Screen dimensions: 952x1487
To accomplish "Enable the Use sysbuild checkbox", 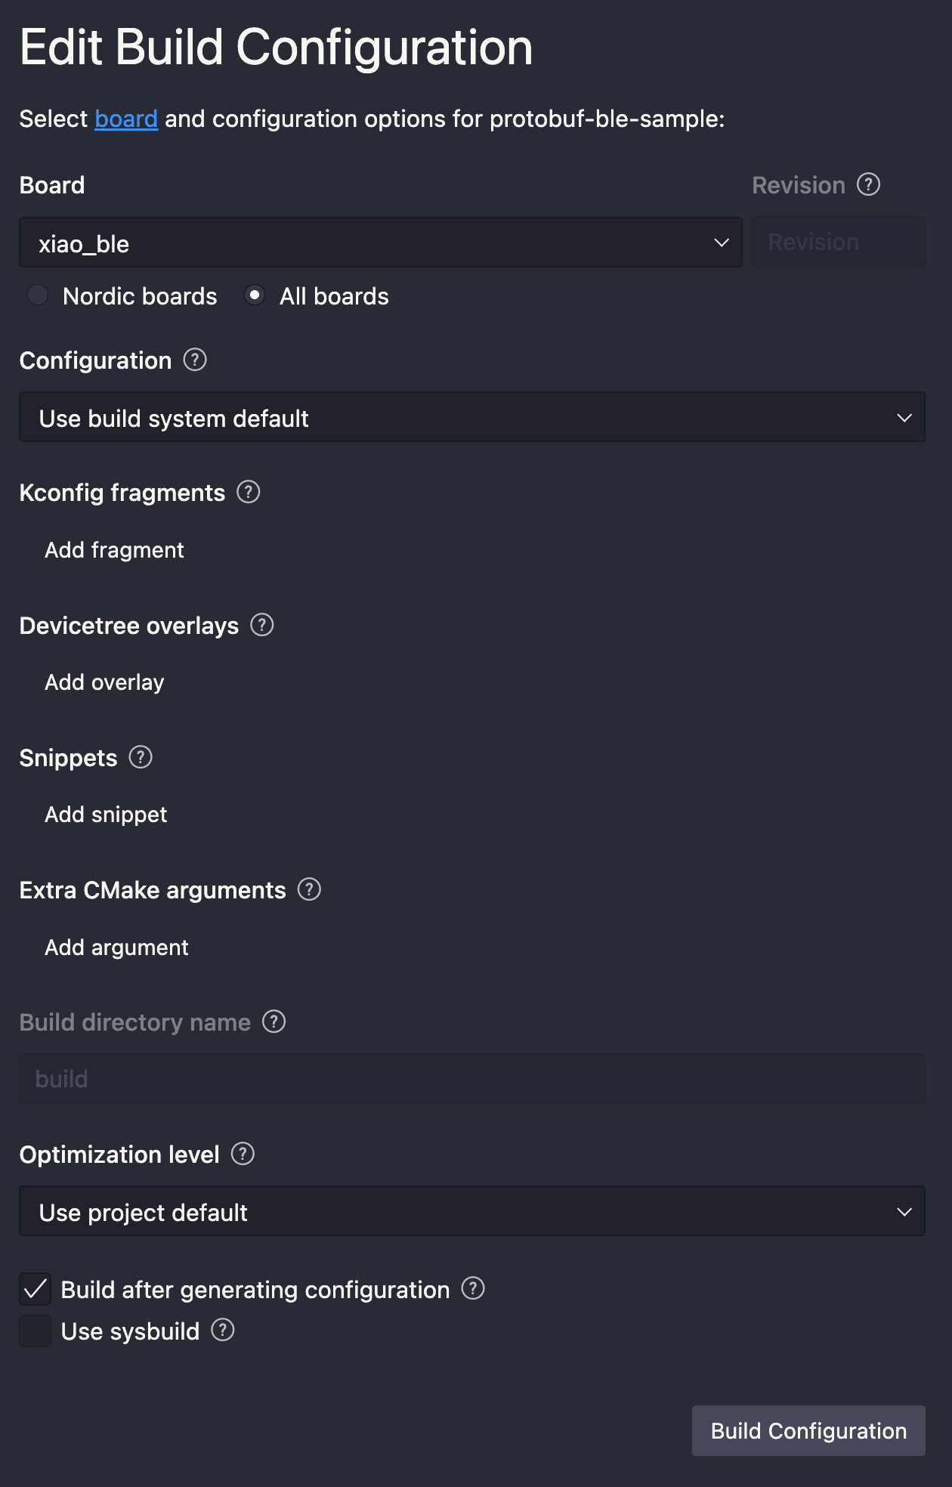I will (34, 1331).
